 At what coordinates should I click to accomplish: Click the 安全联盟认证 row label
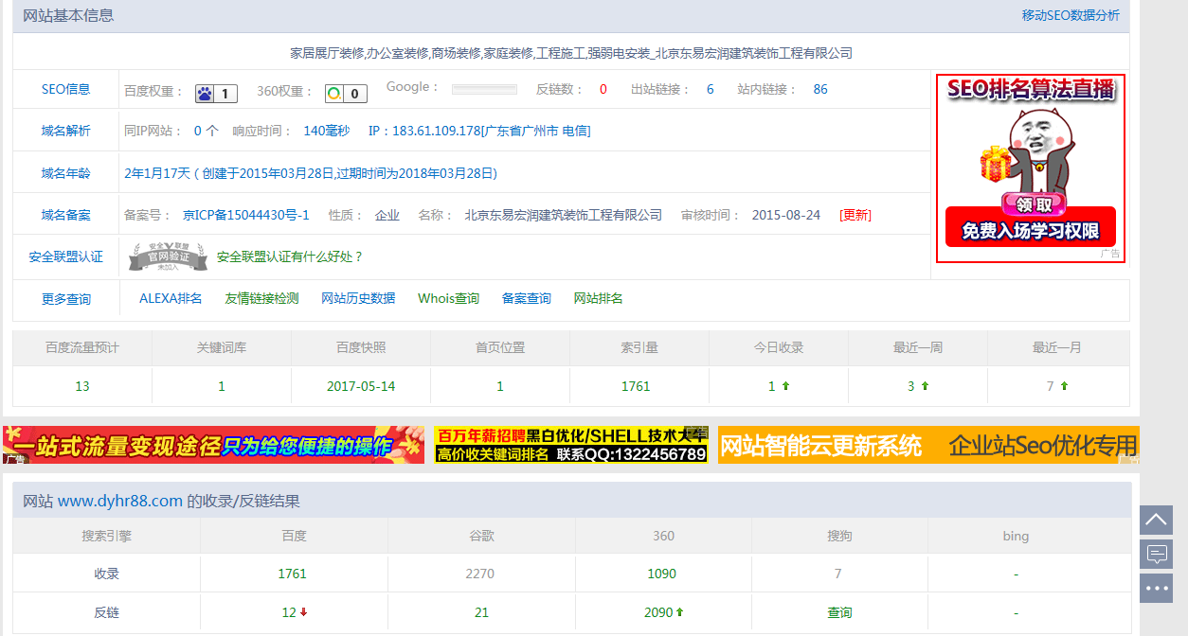click(x=66, y=257)
